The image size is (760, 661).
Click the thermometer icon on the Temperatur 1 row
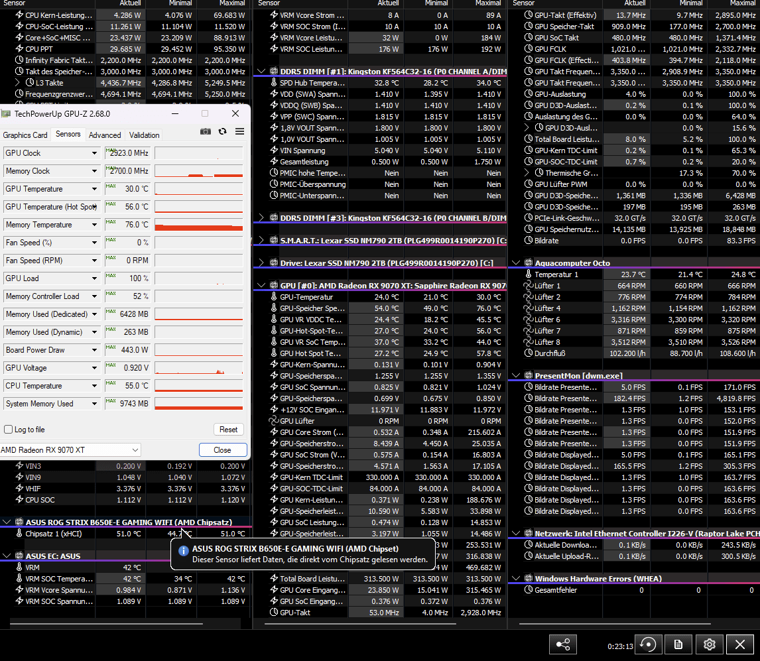tap(529, 274)
